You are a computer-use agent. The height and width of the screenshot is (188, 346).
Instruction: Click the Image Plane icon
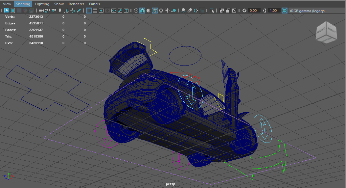point(66,11)
